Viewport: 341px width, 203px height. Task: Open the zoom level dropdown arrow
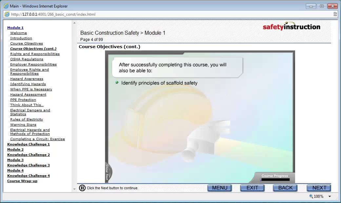pos(330,196)
